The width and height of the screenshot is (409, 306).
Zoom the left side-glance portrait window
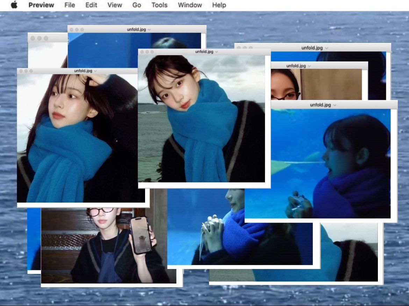(x=31, y=71)
